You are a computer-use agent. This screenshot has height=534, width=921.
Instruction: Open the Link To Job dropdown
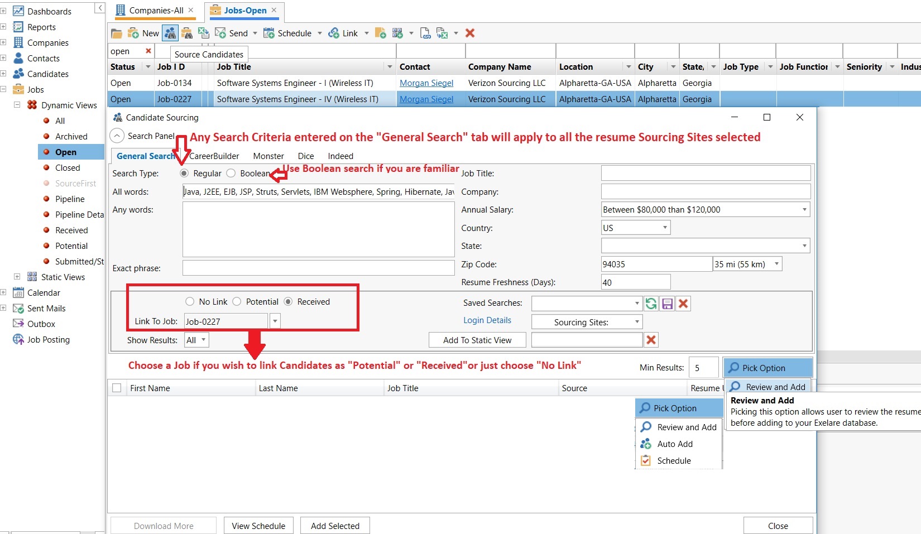click(275, 321)
